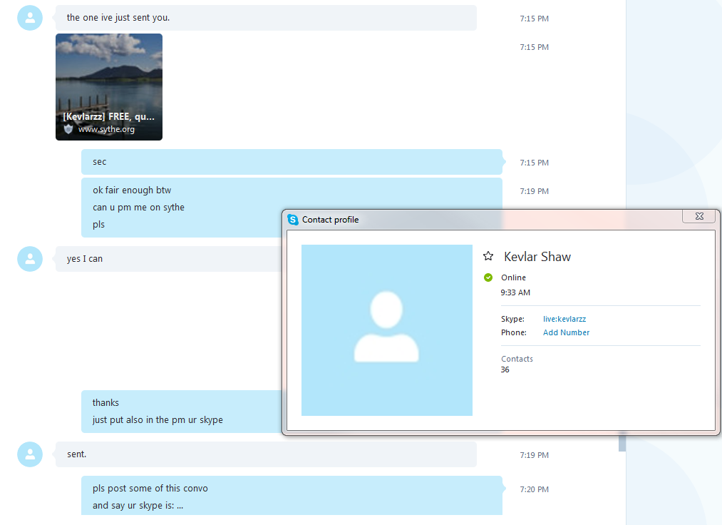Click the Contacts count 36
722x525 pixels.
point(505,369)
